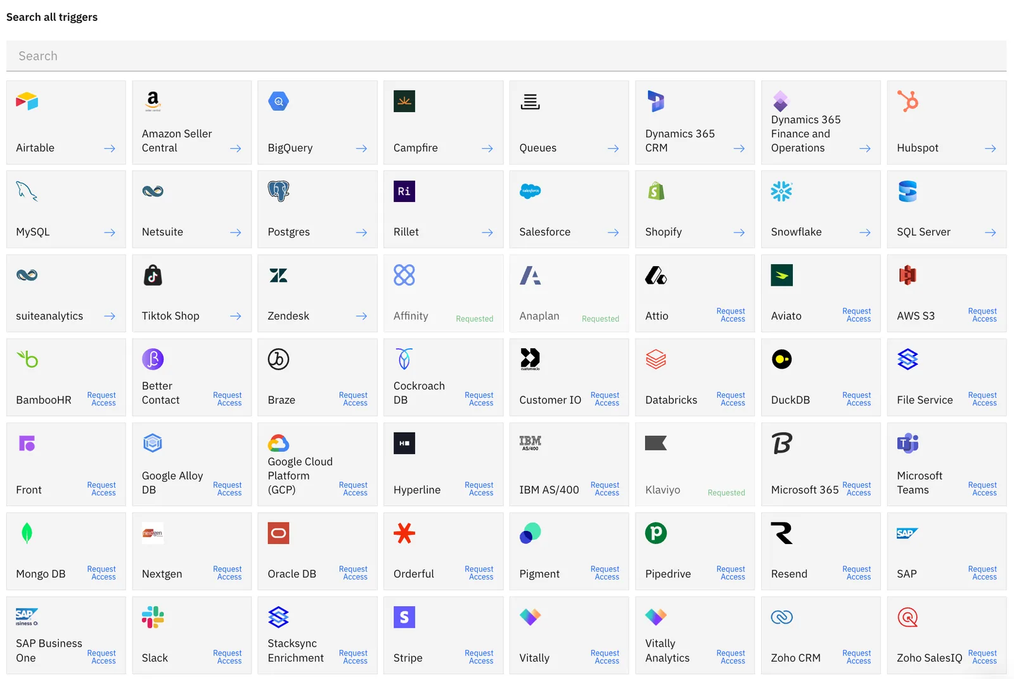Click the Rillet Ri icon
The height and width of the screenshot is (679, 1014).
click(404, 191)
